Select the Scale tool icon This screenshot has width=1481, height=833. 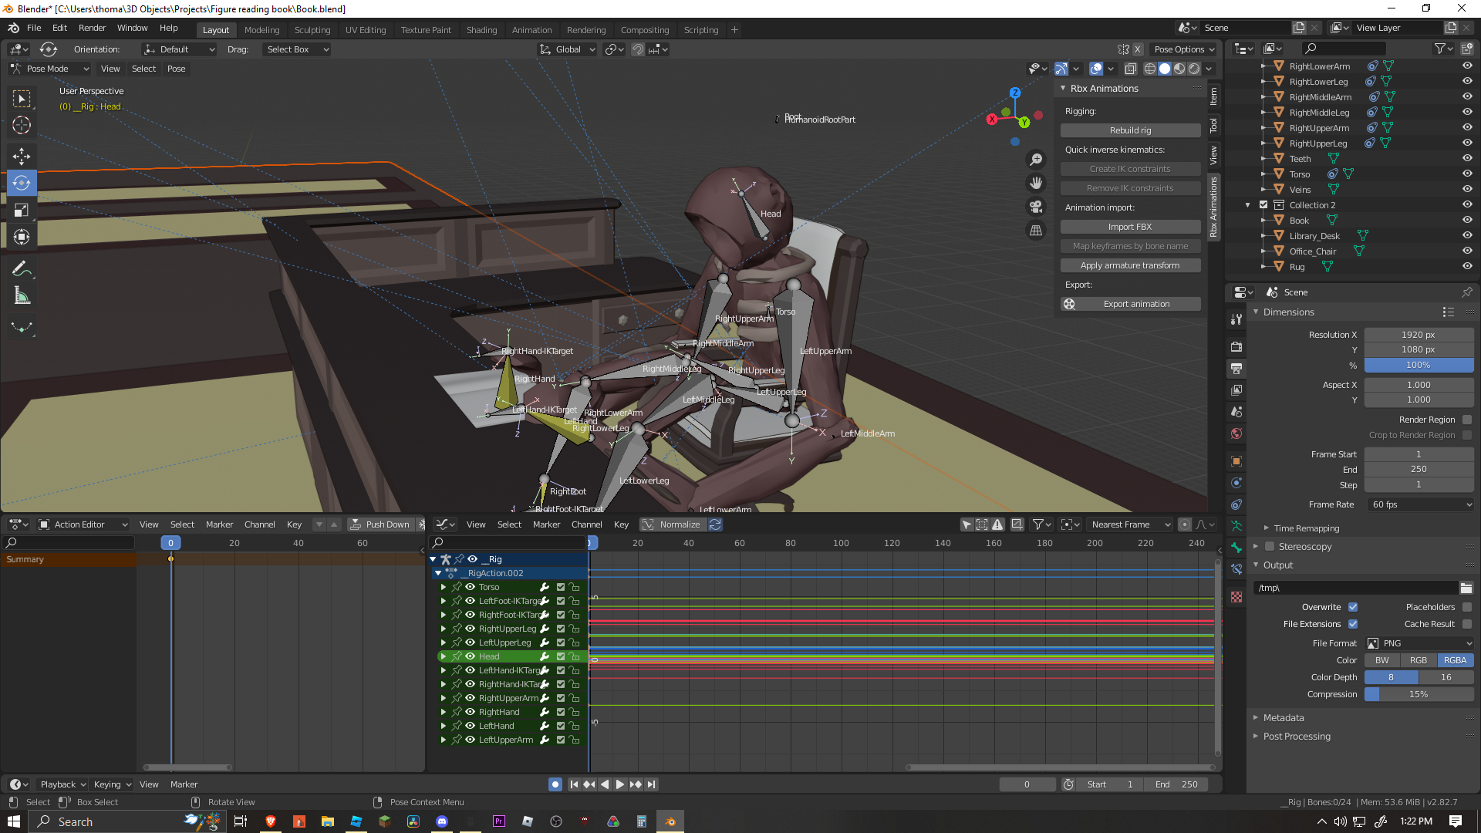coord(22,210)
